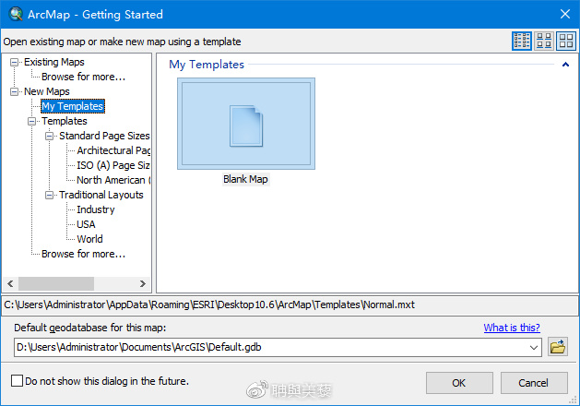Select My Templates tree item
This screenshot has height=406, width=580.
click(73, 106)
